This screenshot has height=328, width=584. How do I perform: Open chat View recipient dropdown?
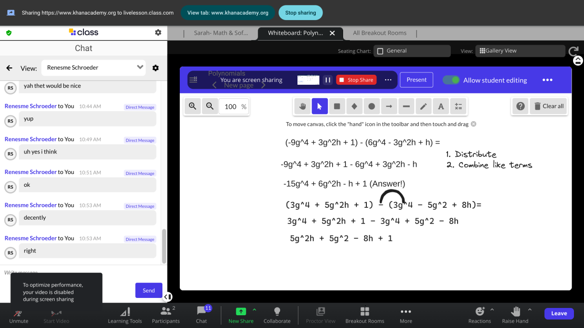click(x=94, y=68)
